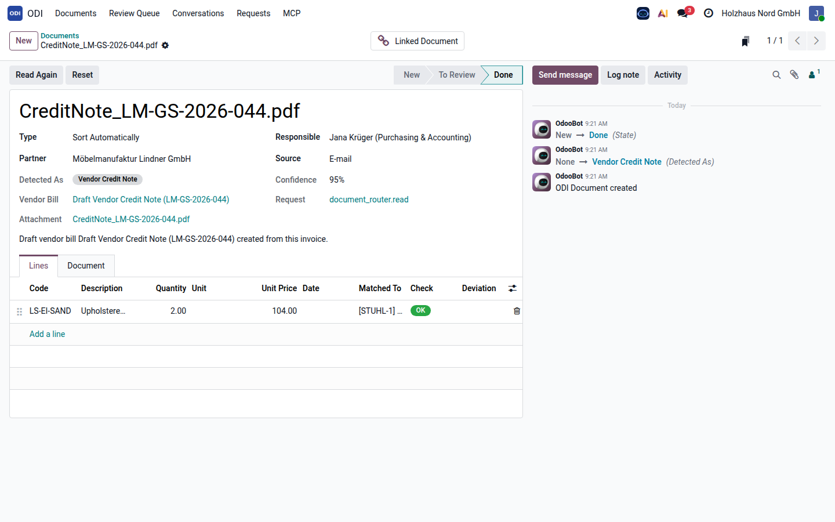This screenshot has height=522, width=835.
Task: Search chatter messages with magnifier icon
Action: tap(776, 75)
